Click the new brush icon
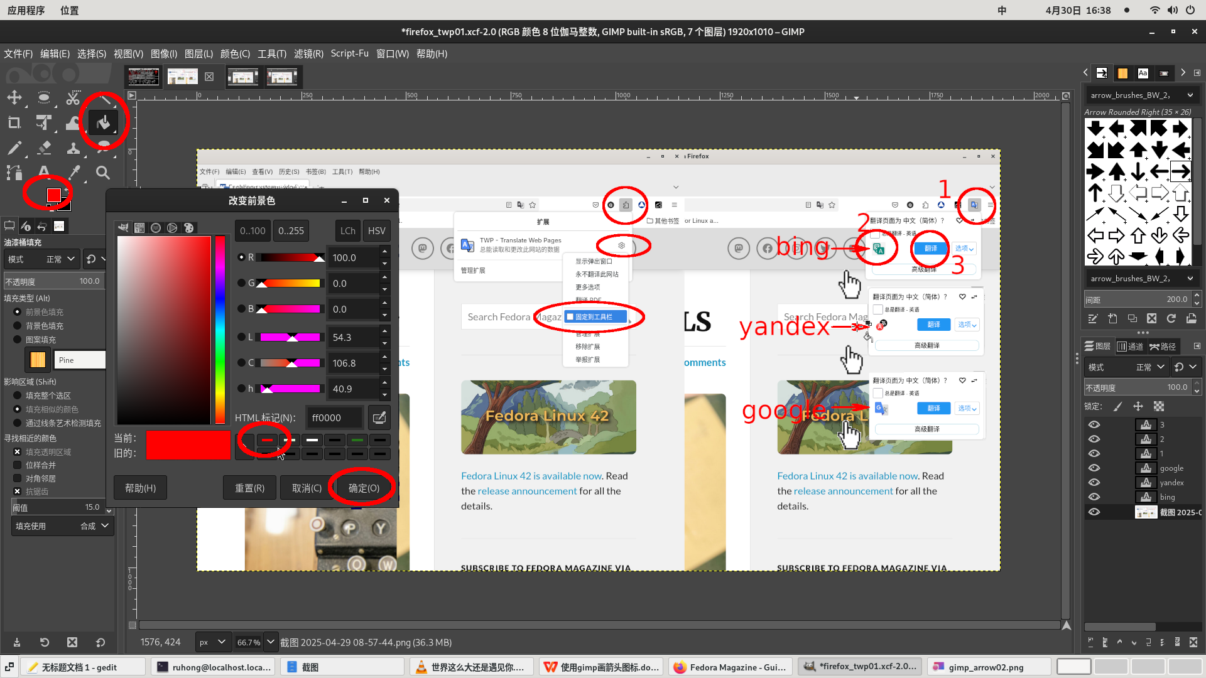The image size is (1206, 678). (x=1112, y=319)
